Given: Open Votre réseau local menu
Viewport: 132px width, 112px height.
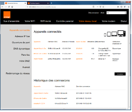Looking at the screenshot, I should 88,21.
